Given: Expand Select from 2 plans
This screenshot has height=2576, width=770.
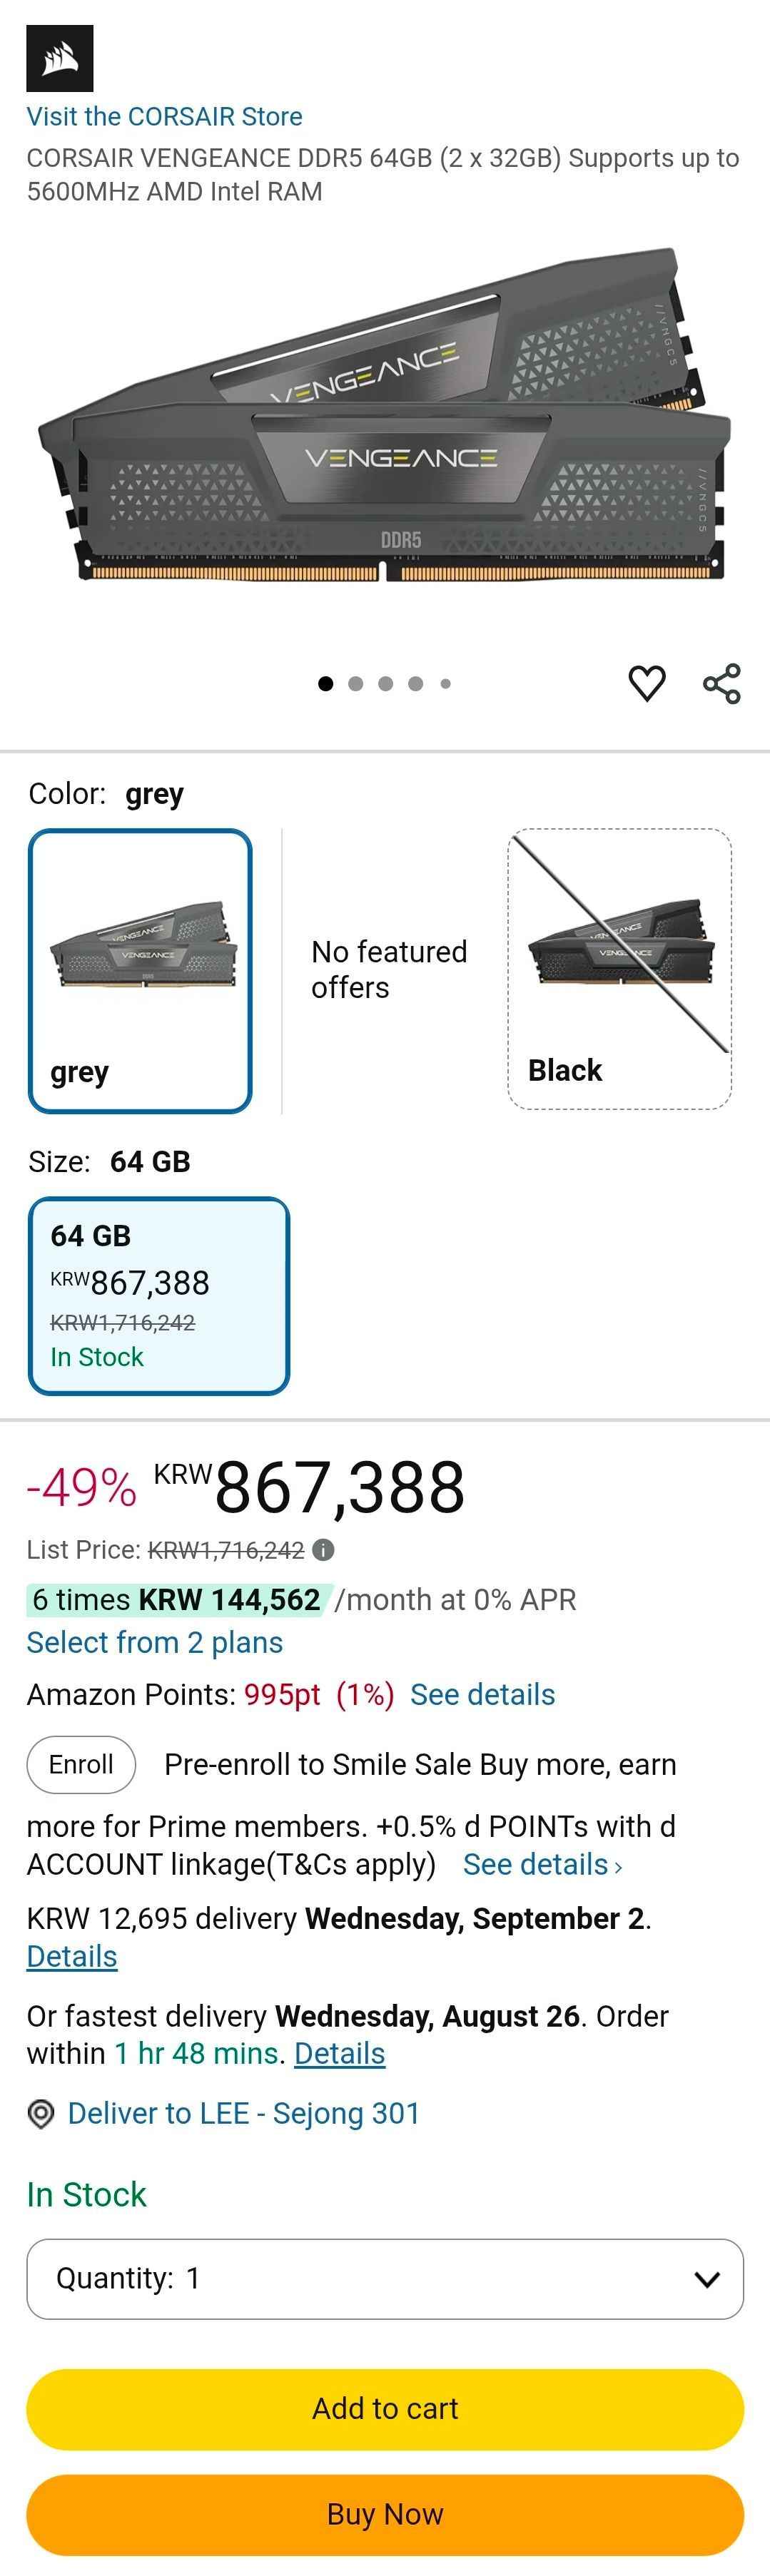Looking at the screenshot, I should (155, 1643).
